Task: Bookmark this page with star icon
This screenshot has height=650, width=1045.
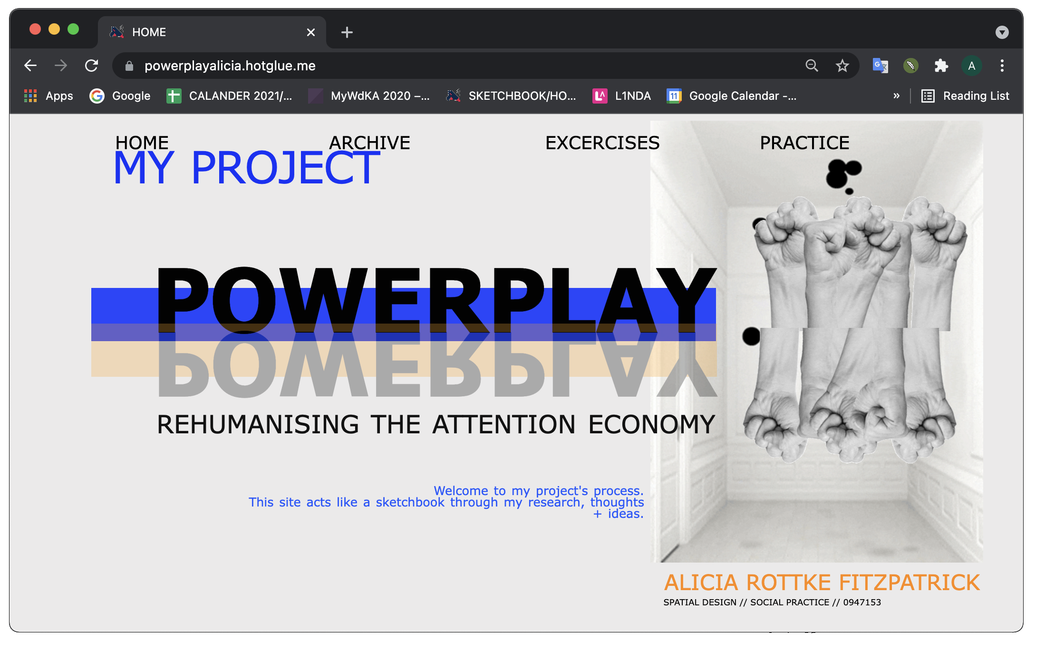Action: pos(842,66)
